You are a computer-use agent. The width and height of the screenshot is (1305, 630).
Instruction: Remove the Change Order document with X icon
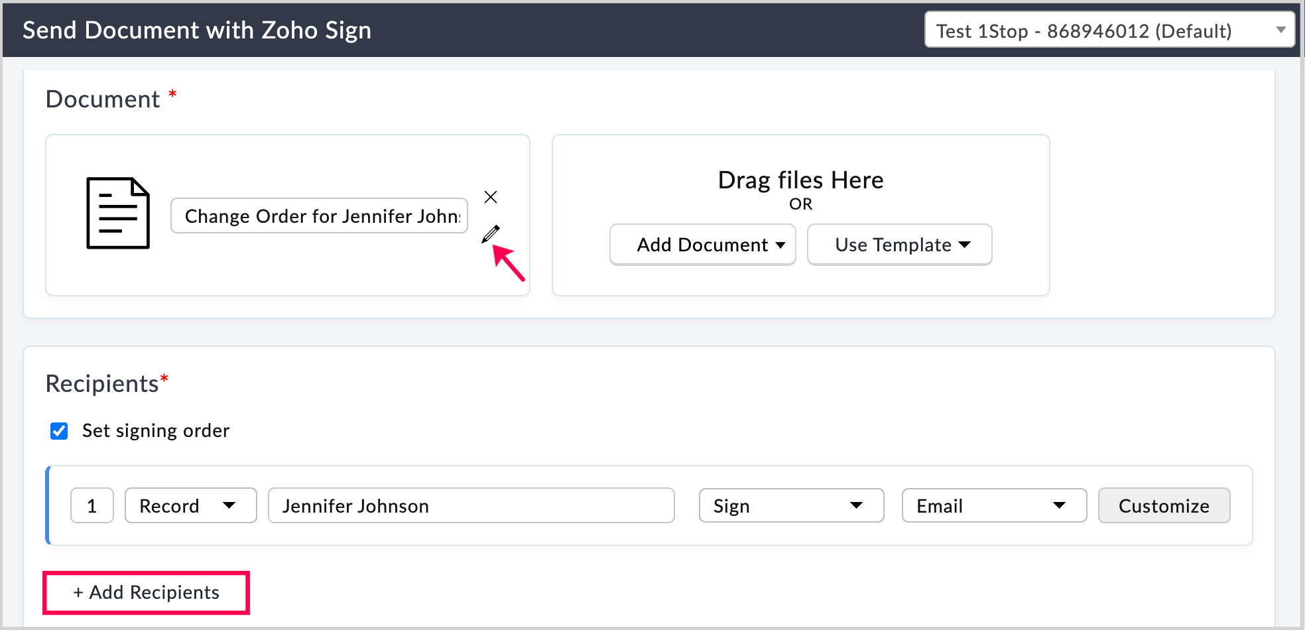(x=491, y=197)
